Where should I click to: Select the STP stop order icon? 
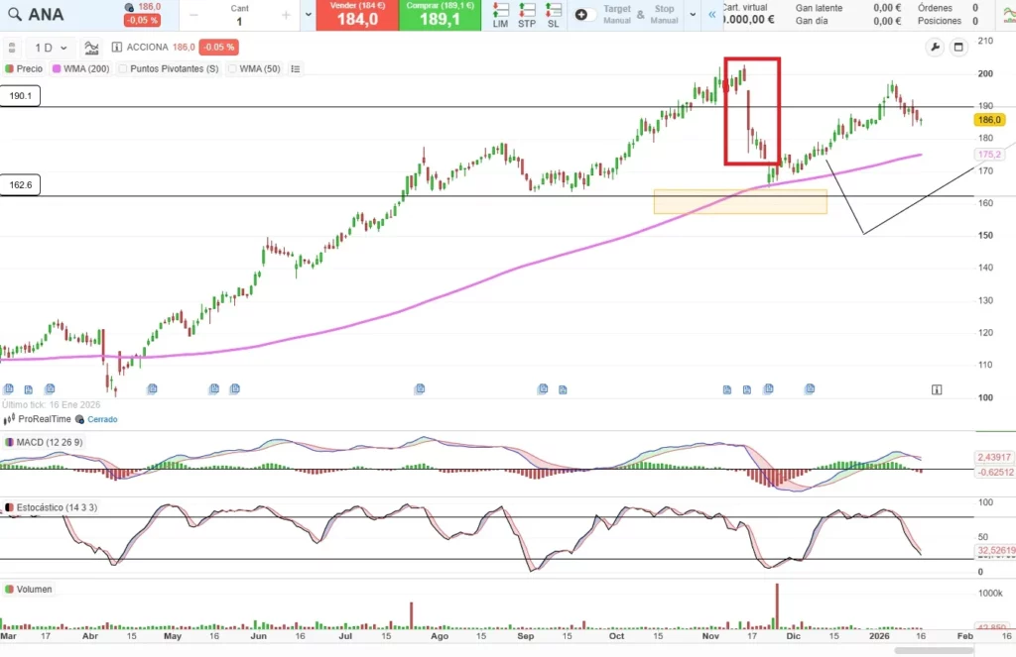click(x=527, y=15)
